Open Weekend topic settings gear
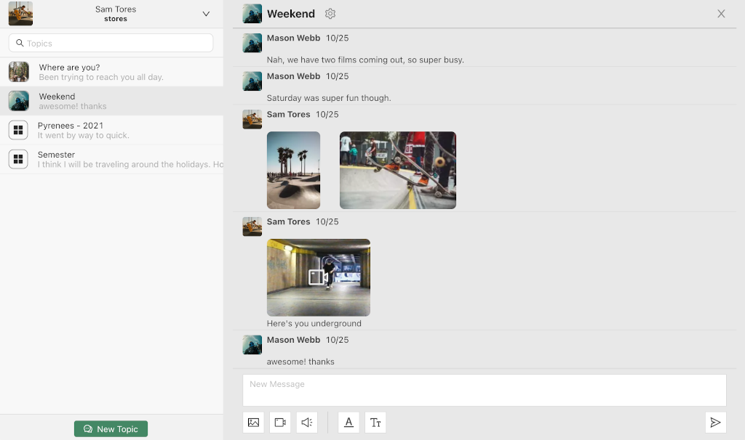745x440 pixels. [330, 14]
